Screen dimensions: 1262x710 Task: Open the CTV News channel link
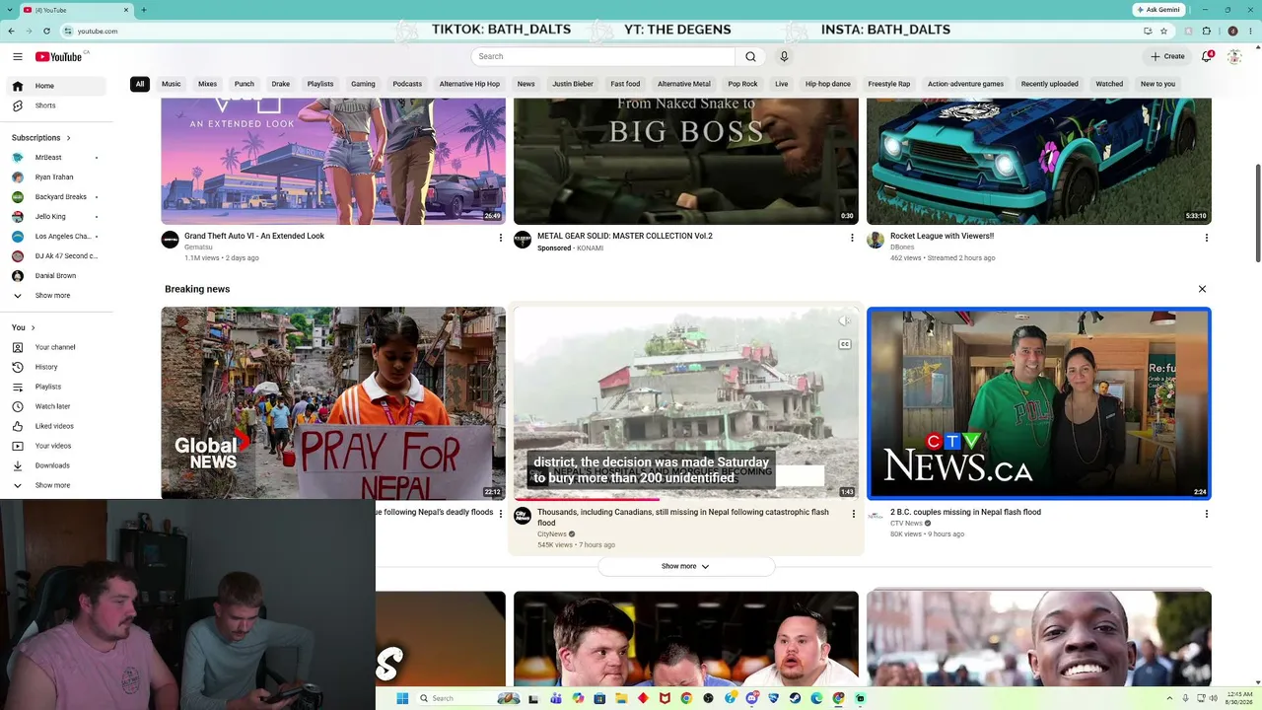906,524
